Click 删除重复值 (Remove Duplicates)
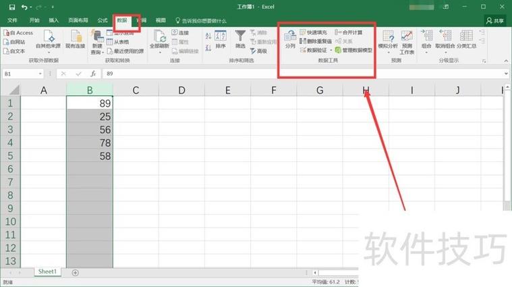 point(316,41)
